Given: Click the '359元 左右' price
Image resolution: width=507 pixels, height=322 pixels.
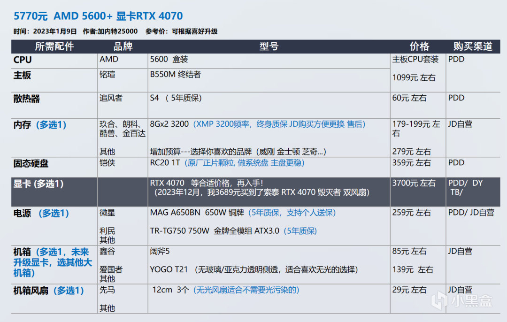Looking at the screenshot, I should pyautogui.click(x=412, y=162).
